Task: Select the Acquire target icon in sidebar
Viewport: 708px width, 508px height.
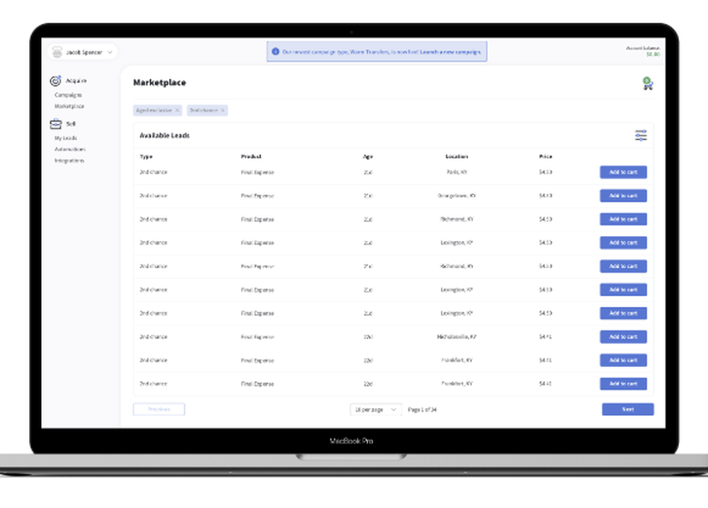Action: 55,81
